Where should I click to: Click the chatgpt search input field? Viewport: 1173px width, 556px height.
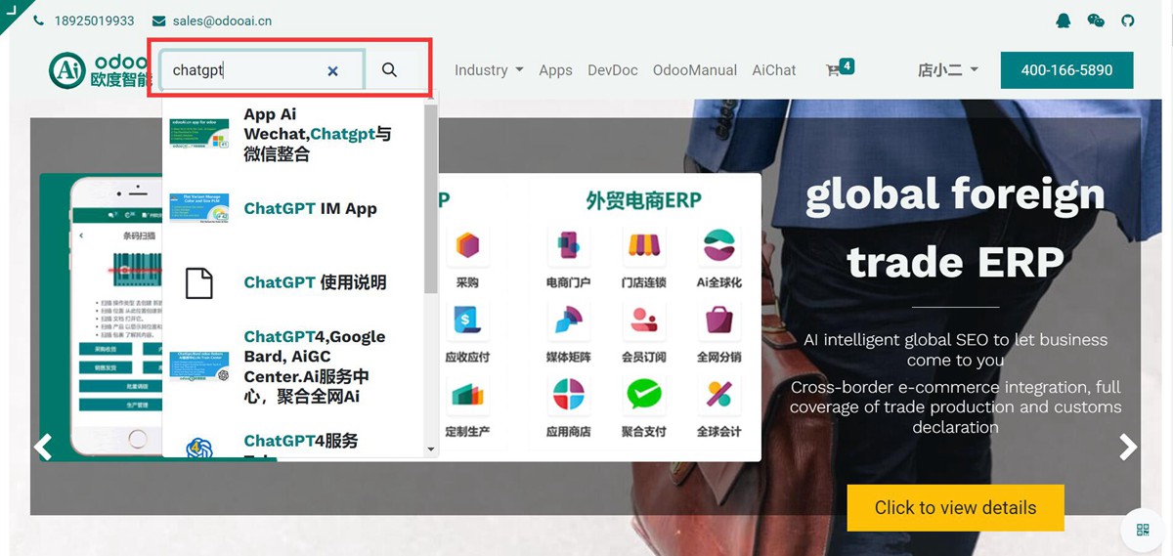coord(262,70)
